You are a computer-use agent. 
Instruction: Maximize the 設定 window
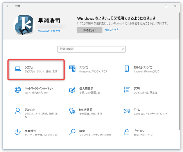pyautogui.click(x=166, y=6)
